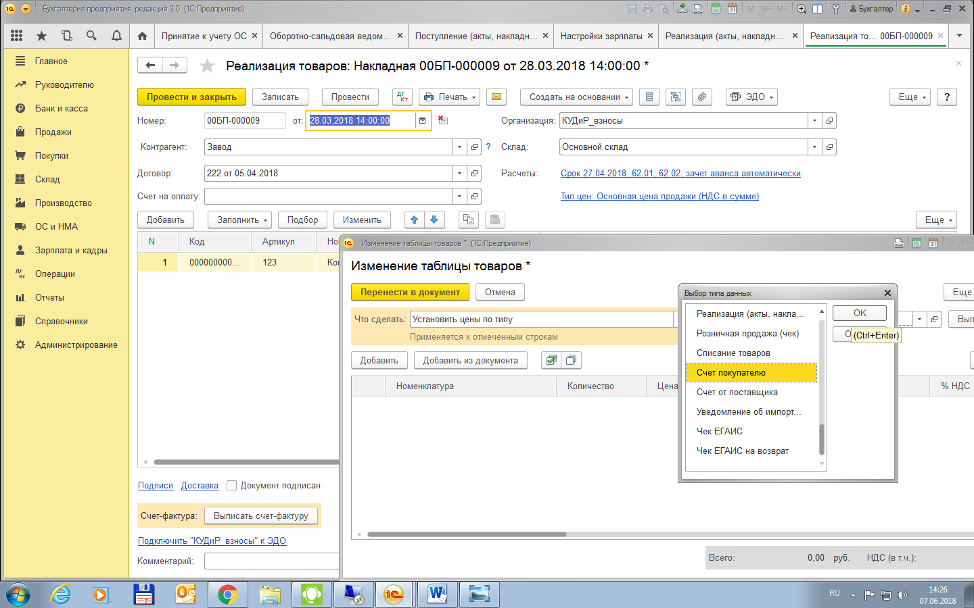Open the Заполнить dropdown button
Screen dimensions: 974x608
coord(243,220)
